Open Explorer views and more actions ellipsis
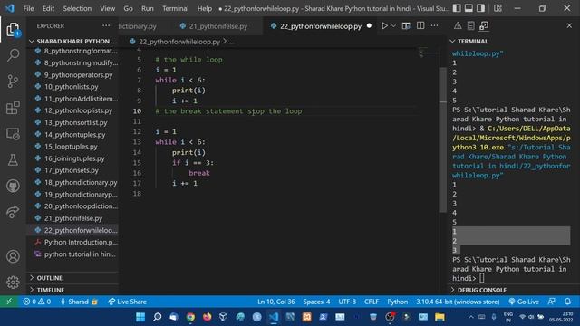 point(106,26)
